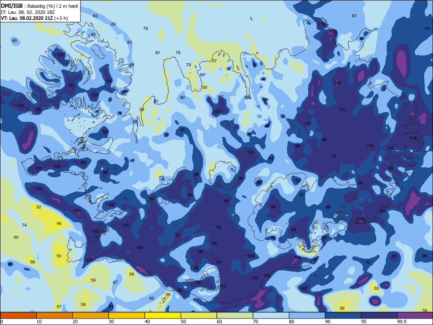Click the legend label '99.9'
The width and height of the screenshot is (433, 325).
[401, 322]
